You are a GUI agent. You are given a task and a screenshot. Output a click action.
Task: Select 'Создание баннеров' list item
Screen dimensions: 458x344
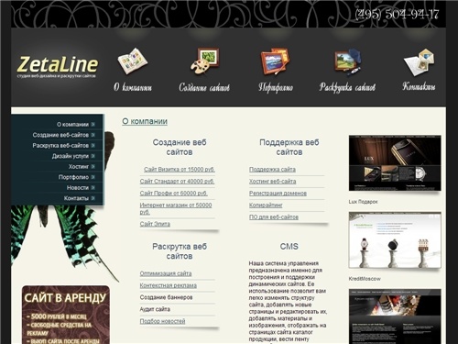166,297
